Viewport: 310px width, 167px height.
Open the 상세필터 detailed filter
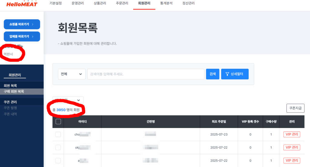pyautogui.click(x=235, y=74)
